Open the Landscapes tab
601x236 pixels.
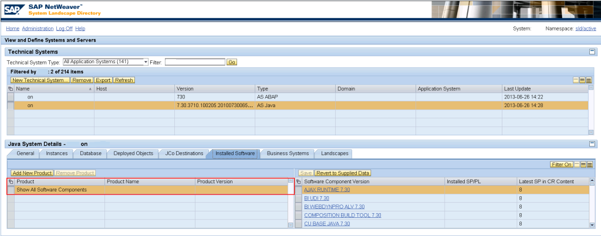(335, 153)
